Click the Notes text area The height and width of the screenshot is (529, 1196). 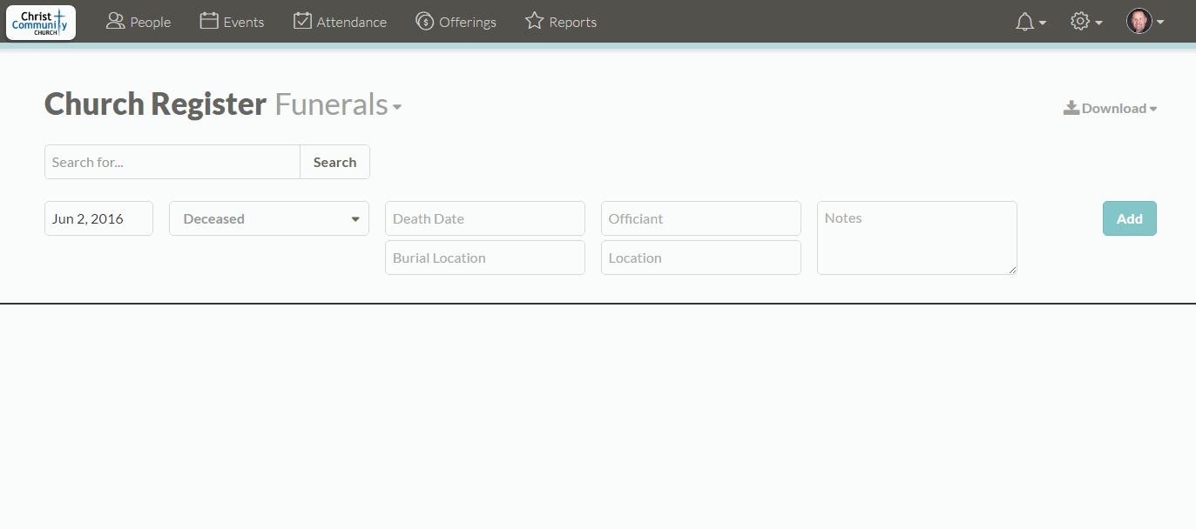pos(916,238)
